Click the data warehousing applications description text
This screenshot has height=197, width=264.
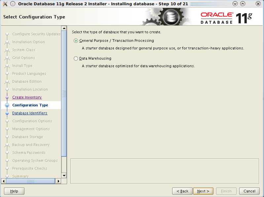tap(138, 66)
